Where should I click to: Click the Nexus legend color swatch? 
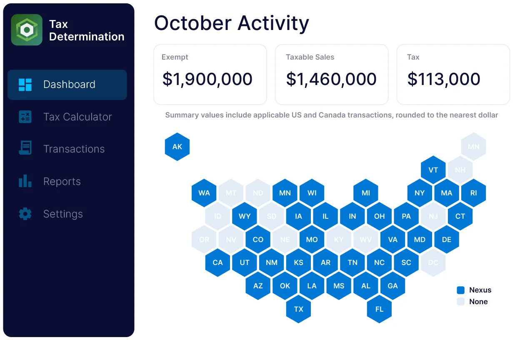(x=460, y=290)
